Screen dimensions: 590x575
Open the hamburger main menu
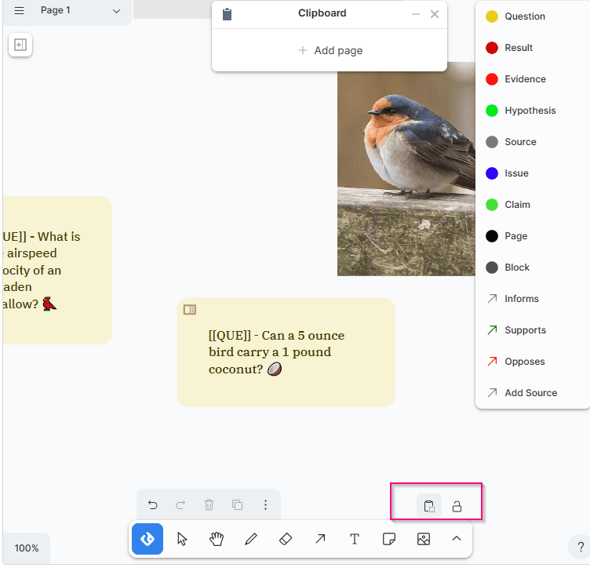coord(19,10)
